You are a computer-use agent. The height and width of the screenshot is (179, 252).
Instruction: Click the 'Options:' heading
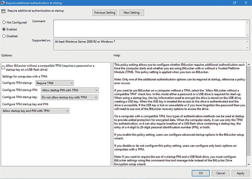[7, 55]
